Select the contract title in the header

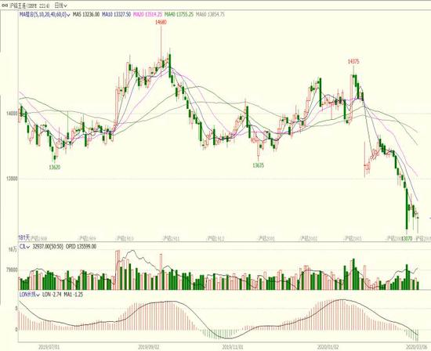click(x=30, y=5)
